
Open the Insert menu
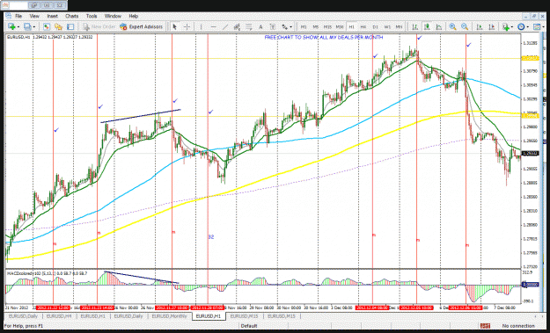(x=53, y=16)
